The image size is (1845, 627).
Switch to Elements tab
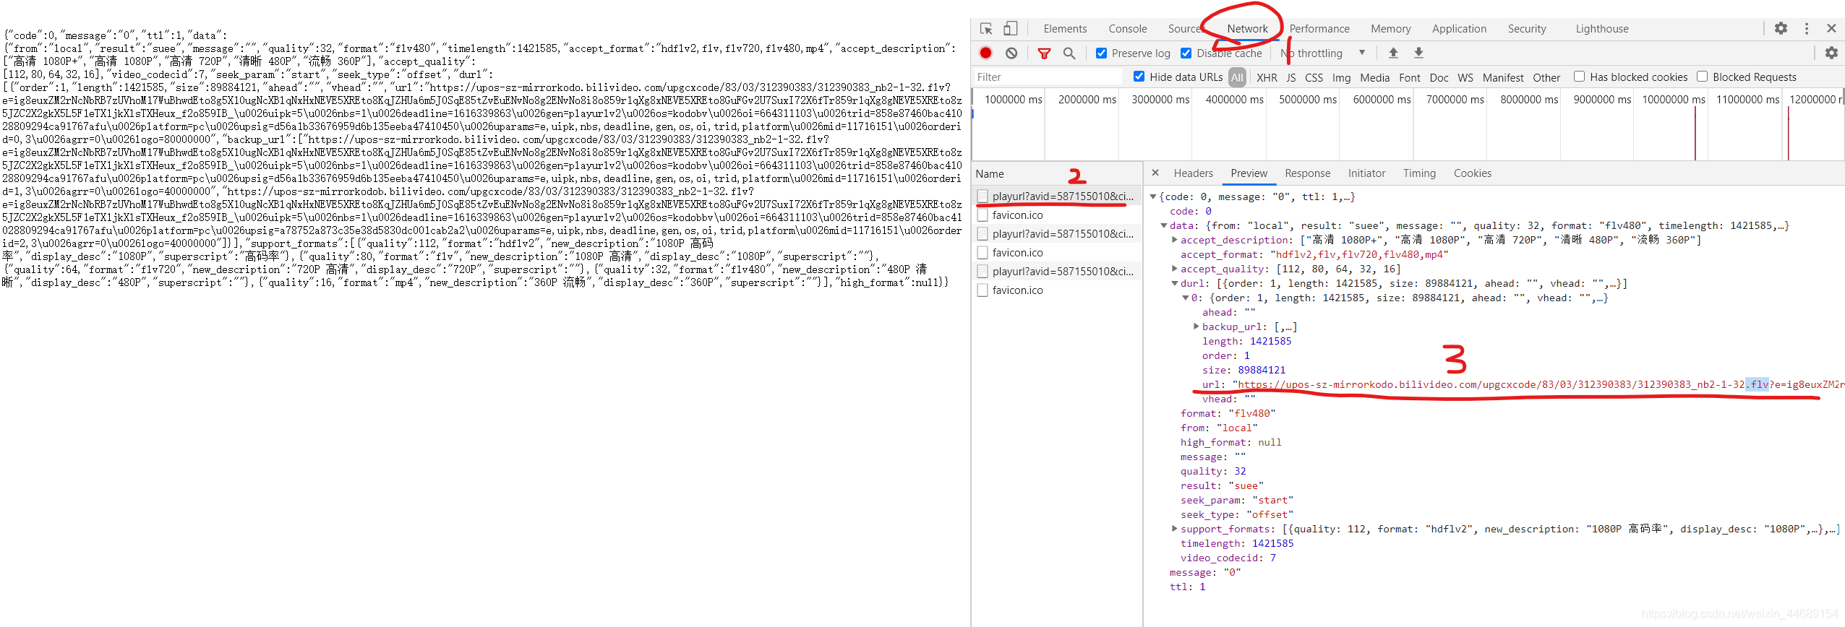point(1065,29)
